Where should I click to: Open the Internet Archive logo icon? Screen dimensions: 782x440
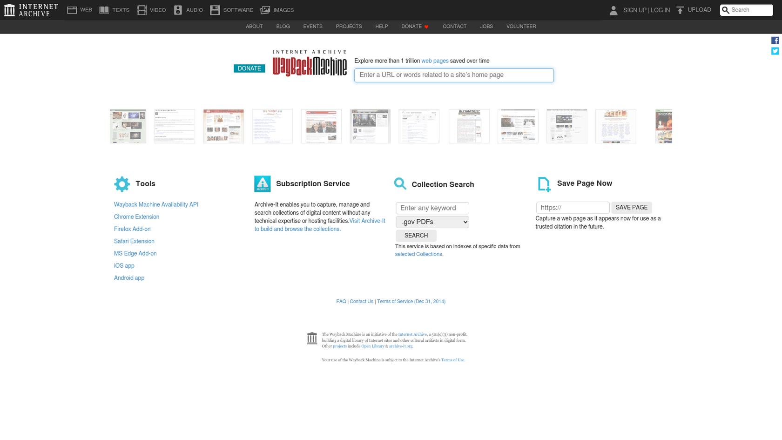point(9,10)
